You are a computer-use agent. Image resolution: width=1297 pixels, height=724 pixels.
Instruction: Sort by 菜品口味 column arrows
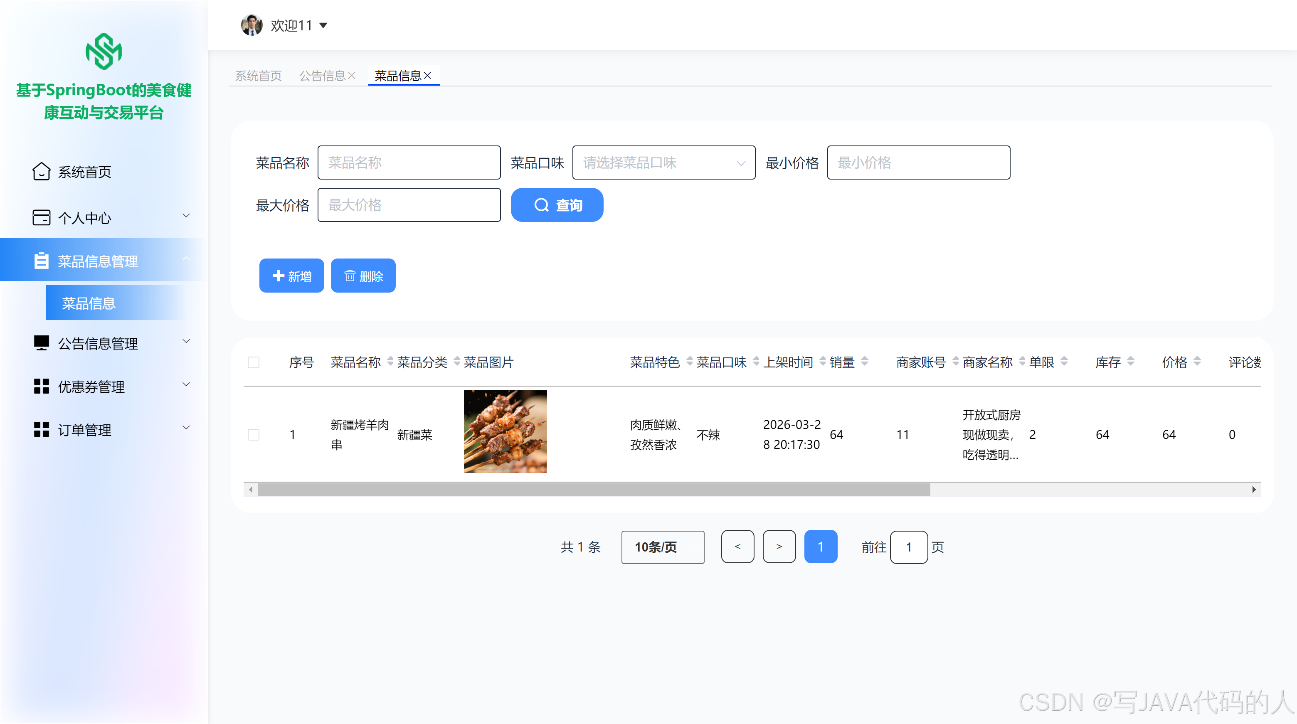click(756, 362)
